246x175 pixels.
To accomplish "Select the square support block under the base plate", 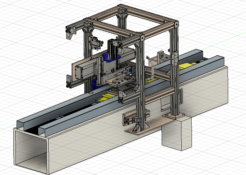I will tap(177, 133).
